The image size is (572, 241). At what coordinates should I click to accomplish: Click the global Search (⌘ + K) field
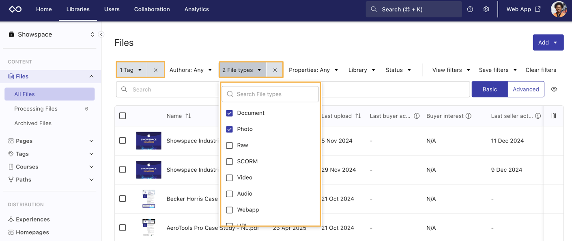tap(414, 9)
